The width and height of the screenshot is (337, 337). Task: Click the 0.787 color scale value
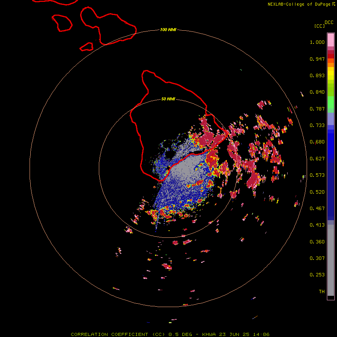point(317,109)
